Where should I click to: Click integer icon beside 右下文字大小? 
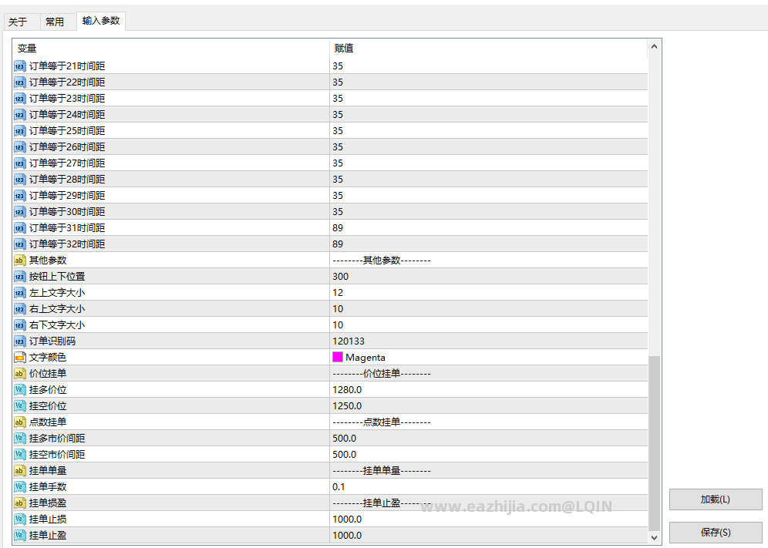click(x=19, y=324)
